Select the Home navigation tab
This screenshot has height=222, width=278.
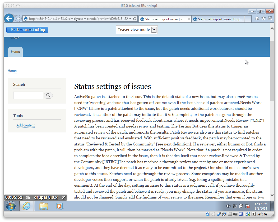(x=15, y=52)
